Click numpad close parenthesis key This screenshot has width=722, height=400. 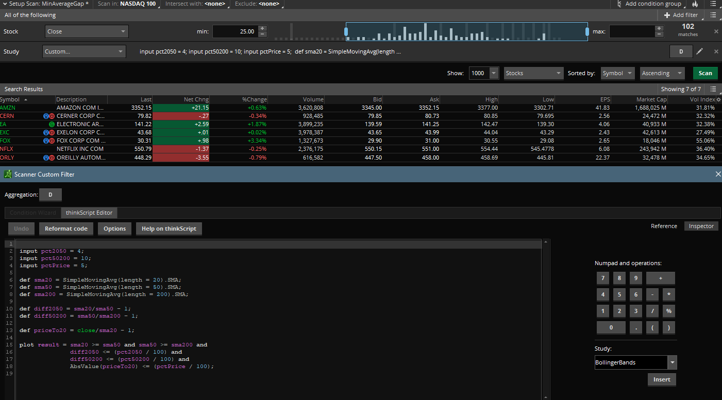(669, 328)
